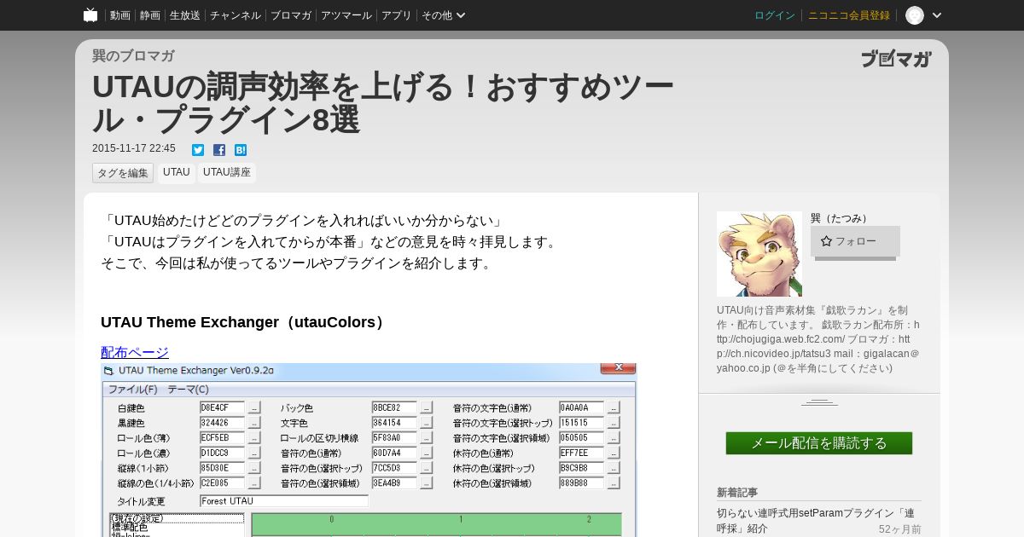1024x537 pixels.
Task: Select (現在の設定) in theme list
Action: point(177,518)
